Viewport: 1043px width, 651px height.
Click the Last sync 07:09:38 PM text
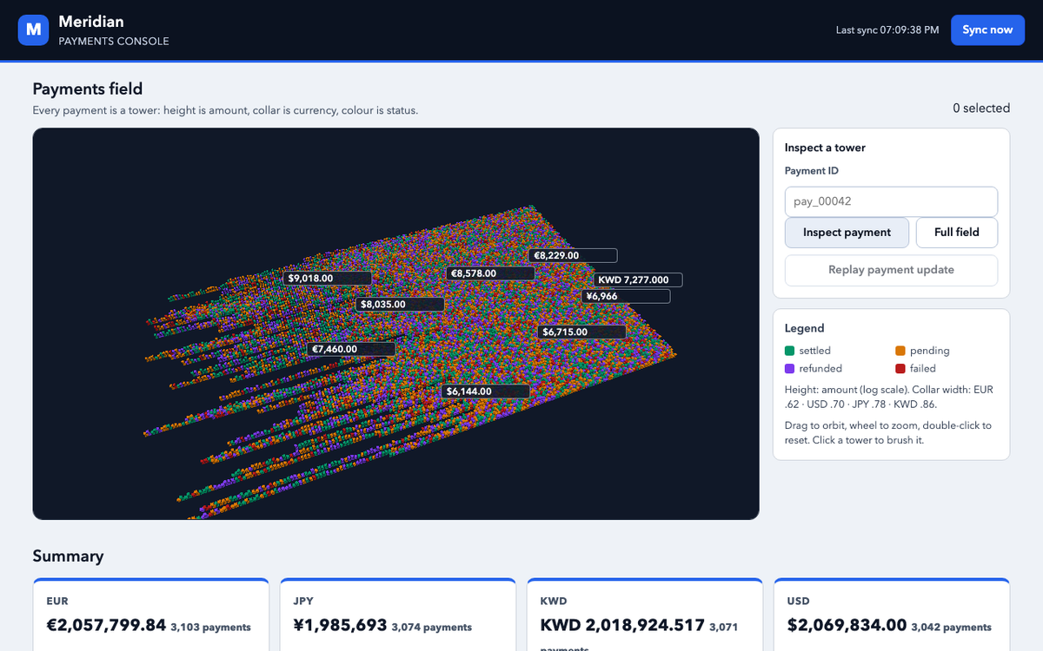[x=887, y=30]
